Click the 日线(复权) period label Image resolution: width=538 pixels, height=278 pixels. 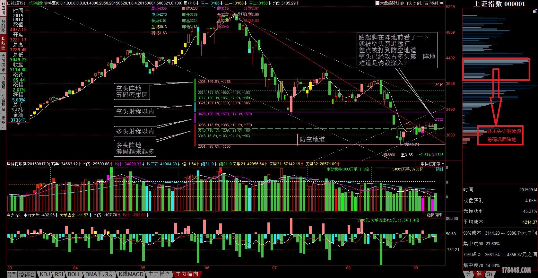16,3
